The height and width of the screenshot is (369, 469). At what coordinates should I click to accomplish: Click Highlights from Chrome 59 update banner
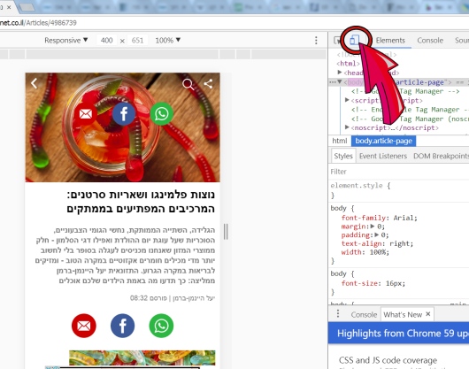398,333
